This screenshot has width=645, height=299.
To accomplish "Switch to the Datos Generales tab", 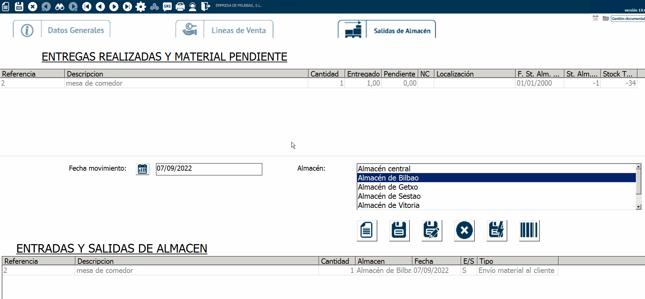I will [x=76, y=30].
